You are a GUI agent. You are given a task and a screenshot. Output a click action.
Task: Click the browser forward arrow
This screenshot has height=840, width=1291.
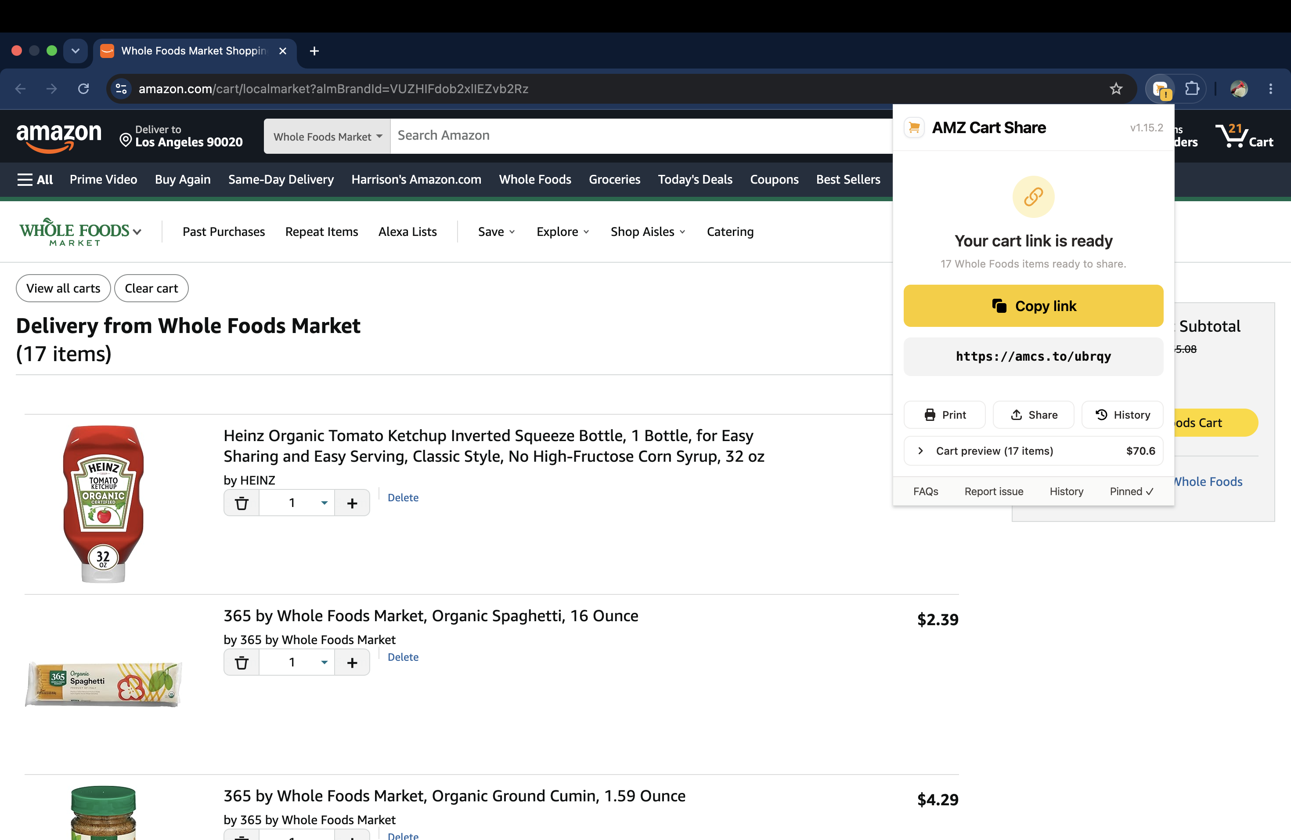coord(51,88)
